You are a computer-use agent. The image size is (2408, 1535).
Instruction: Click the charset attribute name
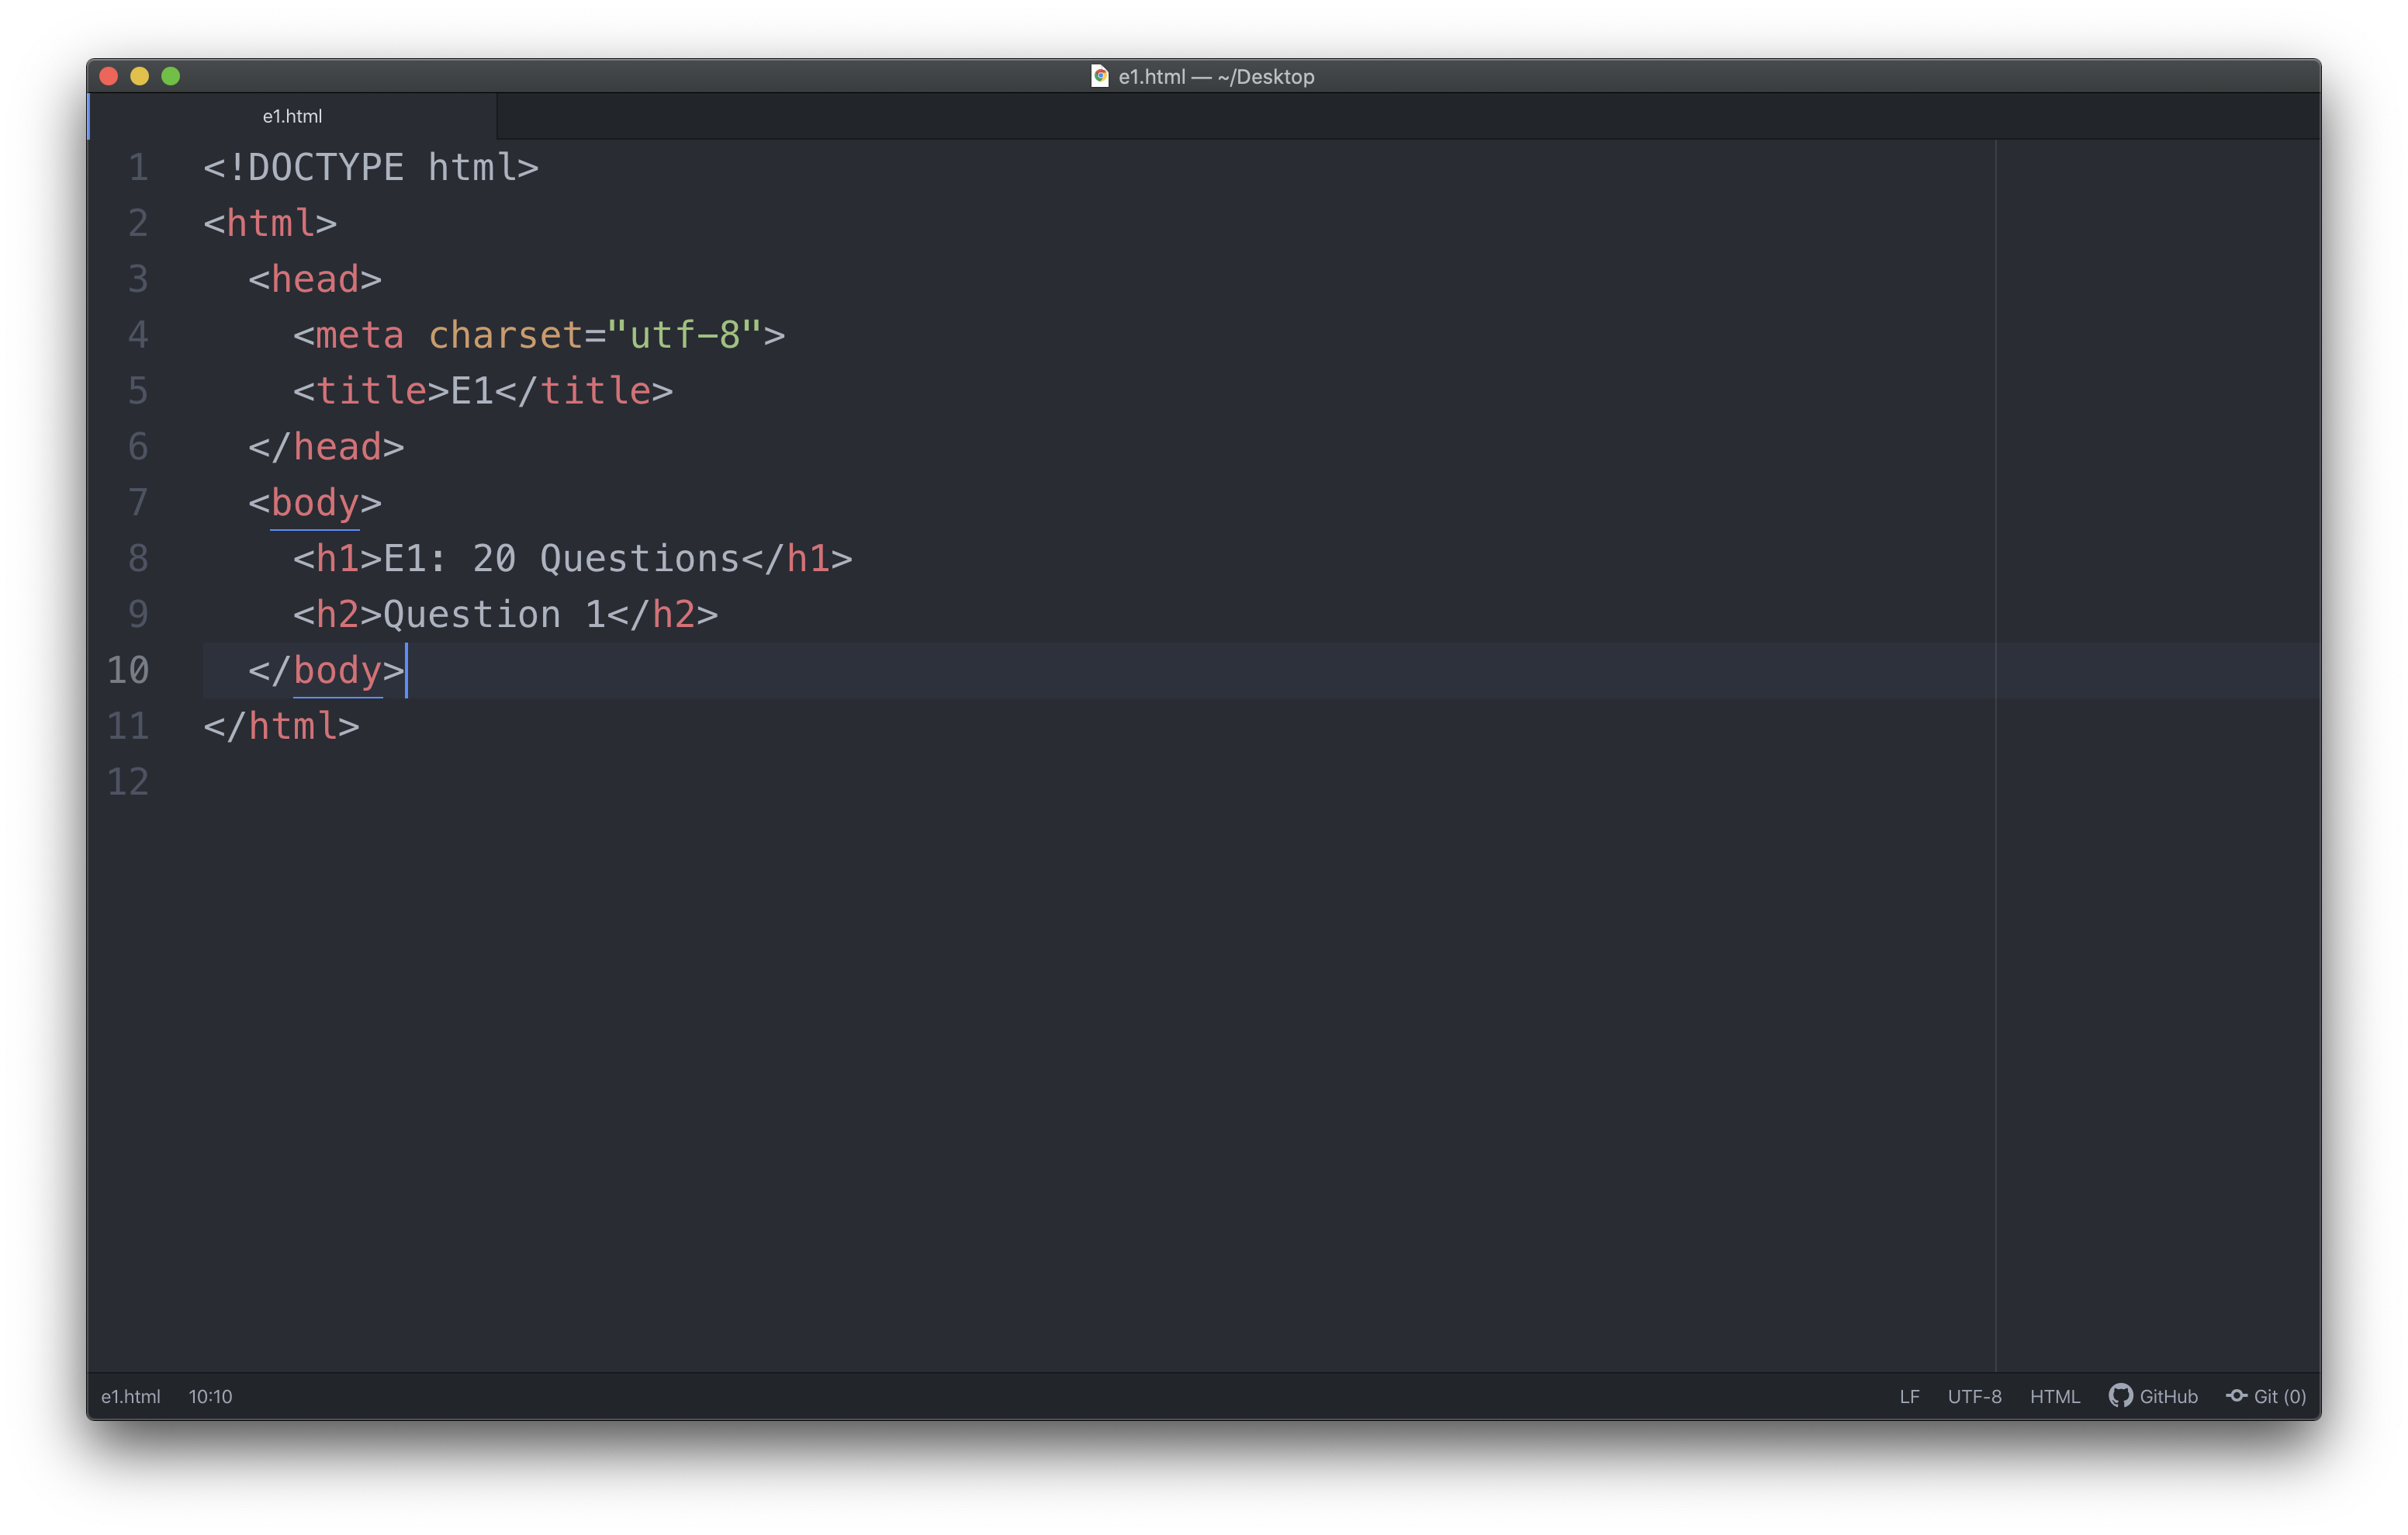pos(505,335)
